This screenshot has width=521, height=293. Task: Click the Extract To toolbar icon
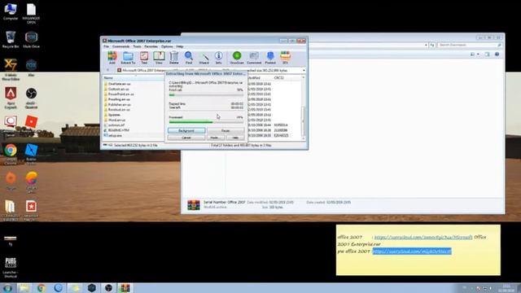pos(128,58)
